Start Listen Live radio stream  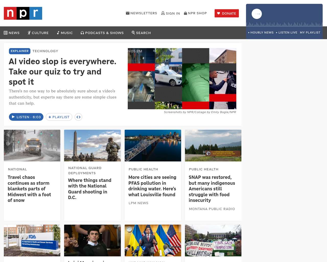(x=287, y=32)
